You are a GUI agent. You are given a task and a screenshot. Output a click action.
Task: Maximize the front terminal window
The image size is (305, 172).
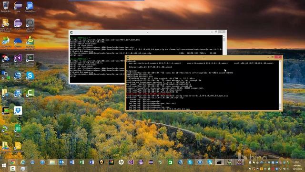tap(272, 57)
